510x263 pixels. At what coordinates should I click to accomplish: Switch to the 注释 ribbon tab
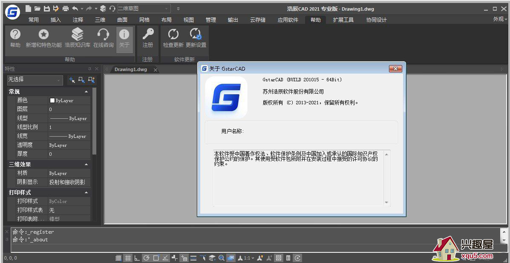coord(78,20)
